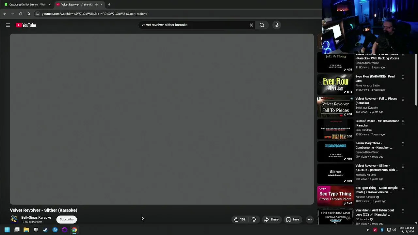Open Even Flow Pearl Jam thumbnail
The height and width of the screenshot is (235, 418).
335,85
